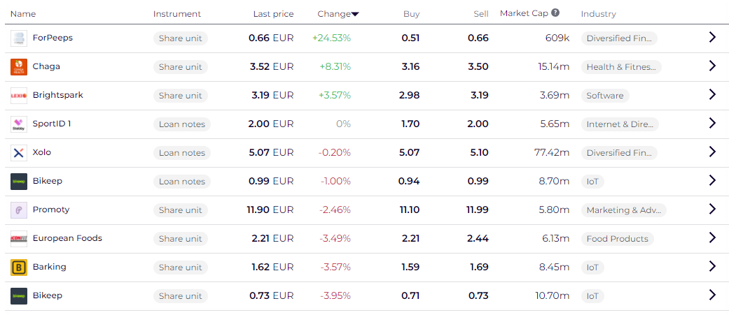
Task: Click the Loan notes tag for SportID 1
Action: tap(181, 124)
